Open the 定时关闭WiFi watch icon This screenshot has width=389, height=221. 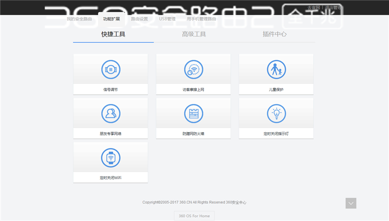(111, 158)
